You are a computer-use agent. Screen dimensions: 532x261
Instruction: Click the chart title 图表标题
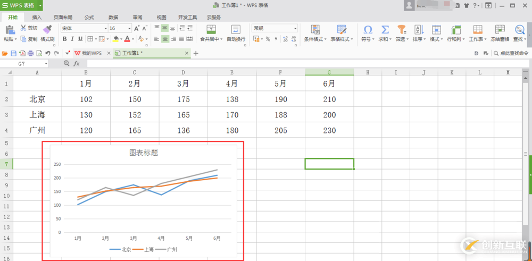[144, 153]
